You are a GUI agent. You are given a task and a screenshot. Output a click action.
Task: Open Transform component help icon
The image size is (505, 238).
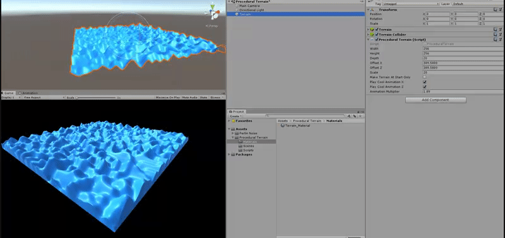click(496, 9)
